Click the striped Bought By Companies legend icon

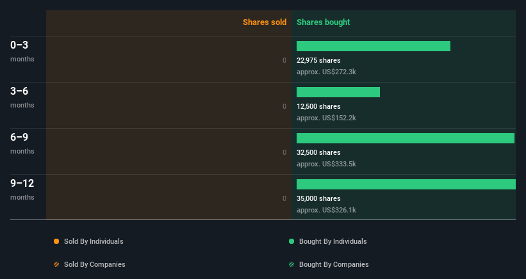292,264
